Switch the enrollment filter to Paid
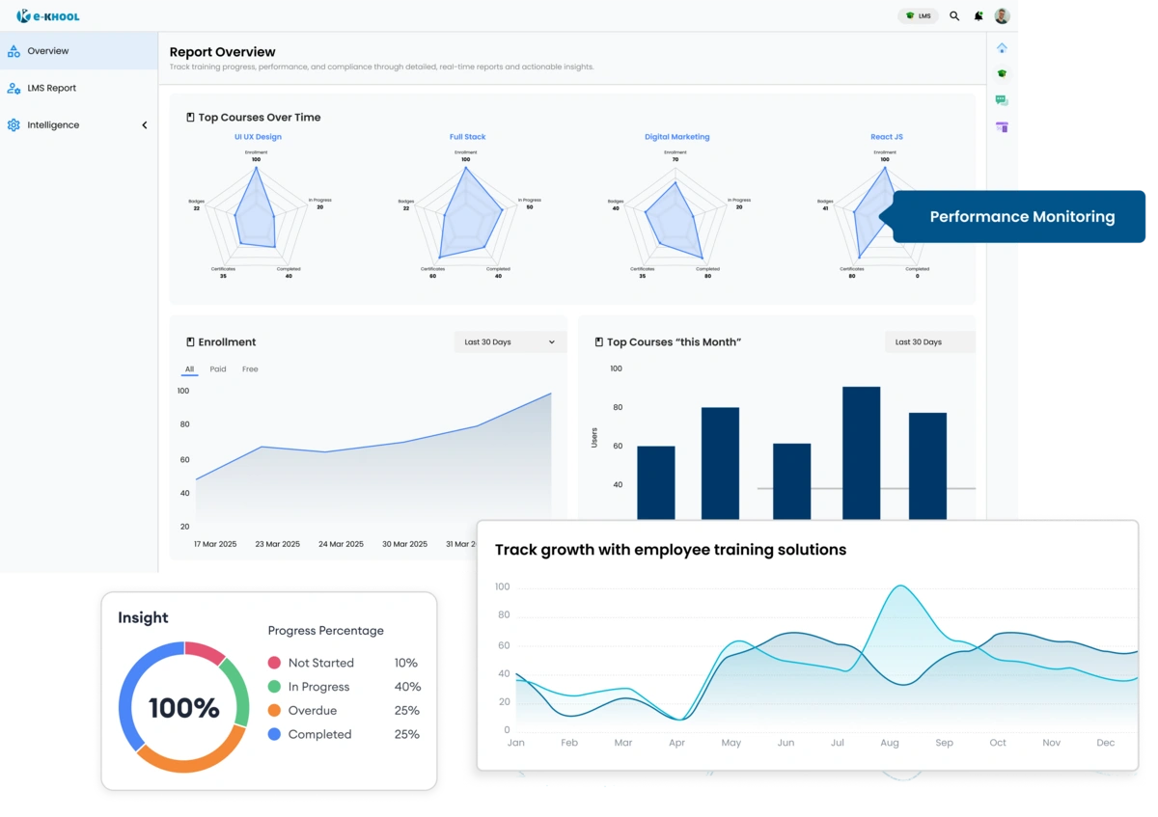 [217, 368]
